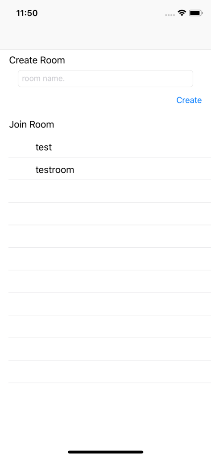Tap the battery icon in status bar
211x458 pixels.
pyautogui.click(x=196, y=13)
